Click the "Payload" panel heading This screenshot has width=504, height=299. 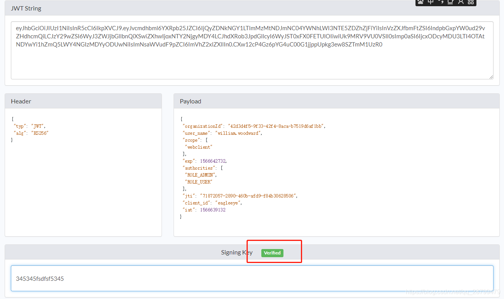(191, 101)
